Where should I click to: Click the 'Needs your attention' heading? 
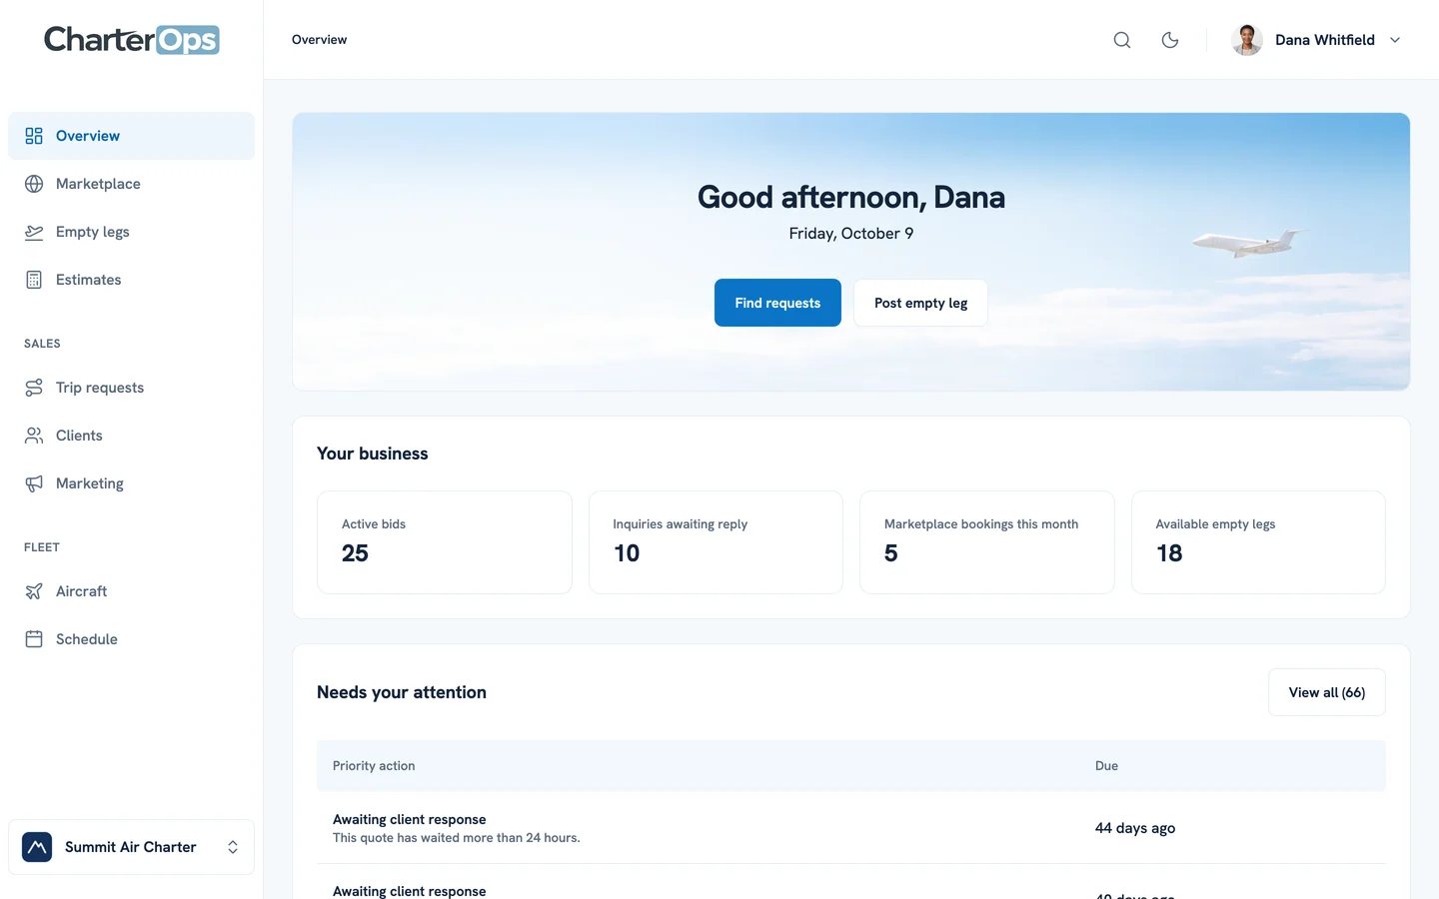click(x=402, y=692)
